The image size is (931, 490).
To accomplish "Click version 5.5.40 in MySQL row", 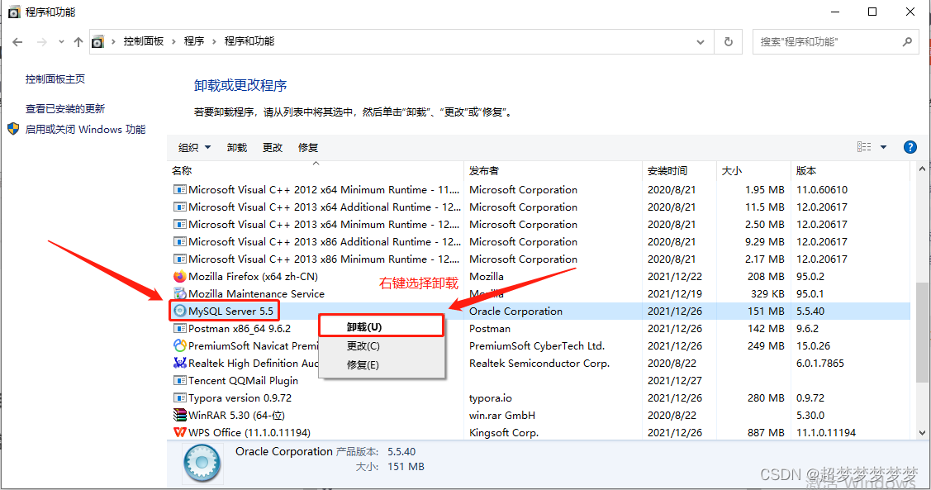I will click(x=810, y=312).
